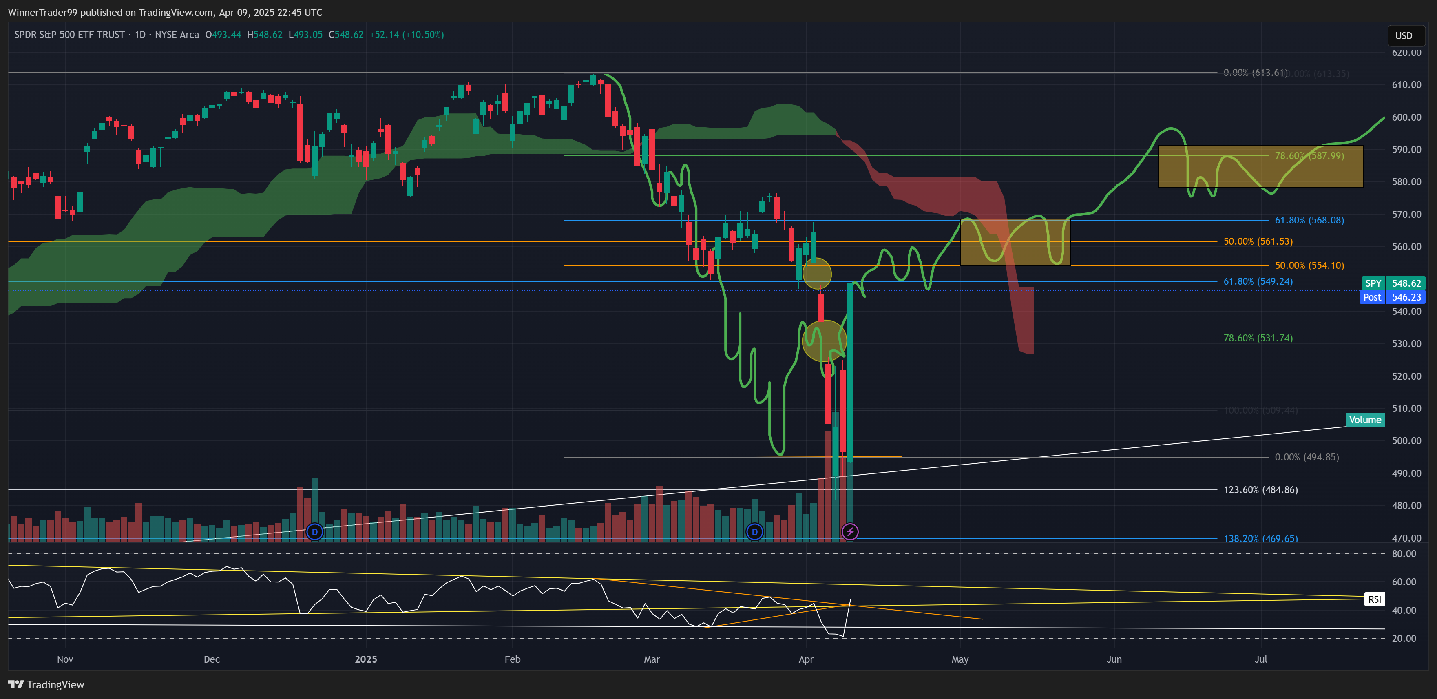The width and height of the screenshot is (1437, 699).
Task: Click the yellow circle at 531 level
Action: pyautogui.click(x=824, y=340)
